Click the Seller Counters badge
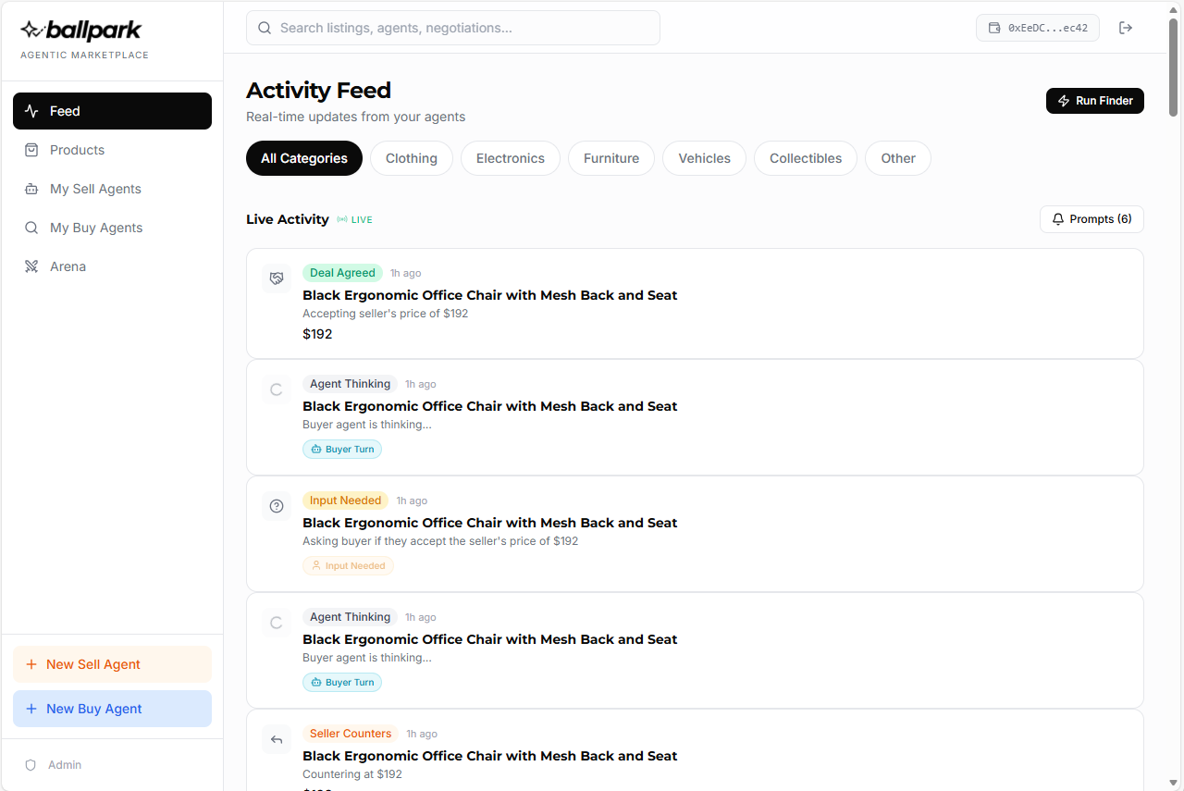This screenshot has height=791, width=1184. click(351, 734)
